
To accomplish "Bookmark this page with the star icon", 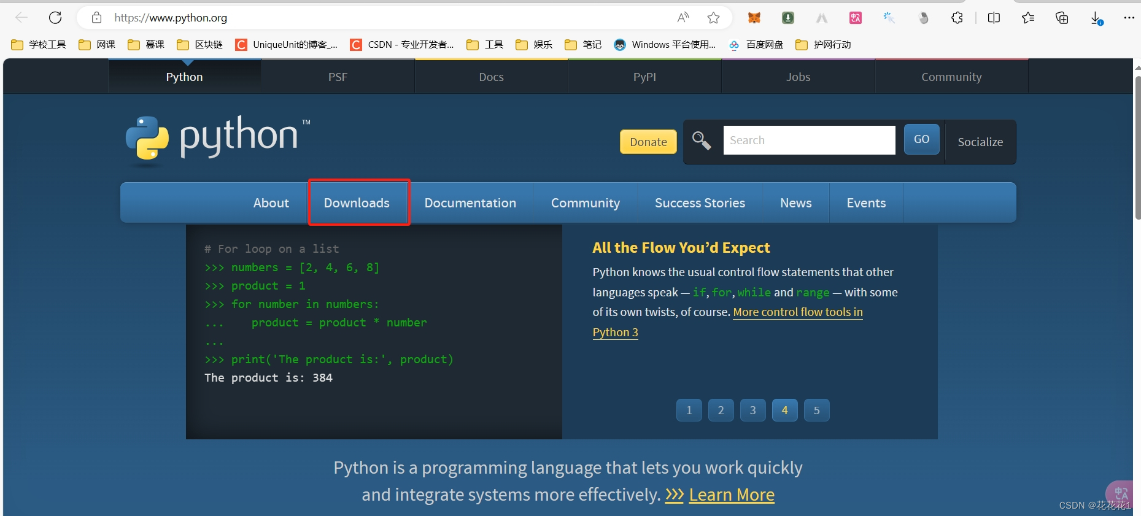I will tap(713, 18).
